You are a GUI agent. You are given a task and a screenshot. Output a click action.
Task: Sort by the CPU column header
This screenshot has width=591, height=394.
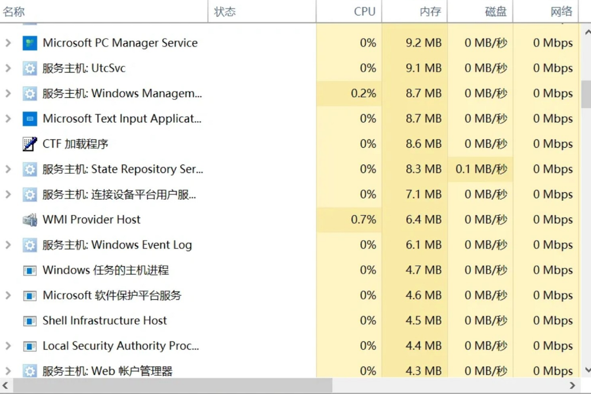(349, 12)
